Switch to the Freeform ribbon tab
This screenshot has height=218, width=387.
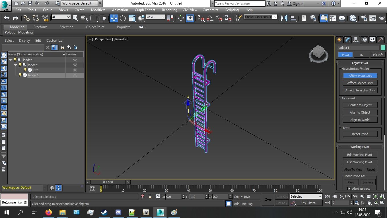[x=40, y=27]
